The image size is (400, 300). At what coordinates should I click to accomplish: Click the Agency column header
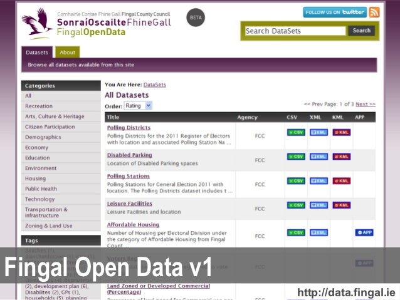tap(247, 117)
